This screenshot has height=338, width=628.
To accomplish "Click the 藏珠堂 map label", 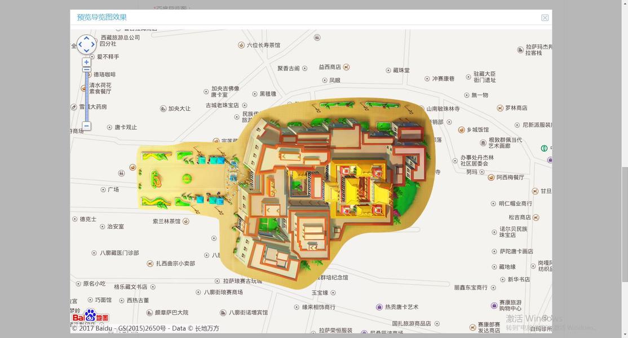I will click(x=401, y=70).
